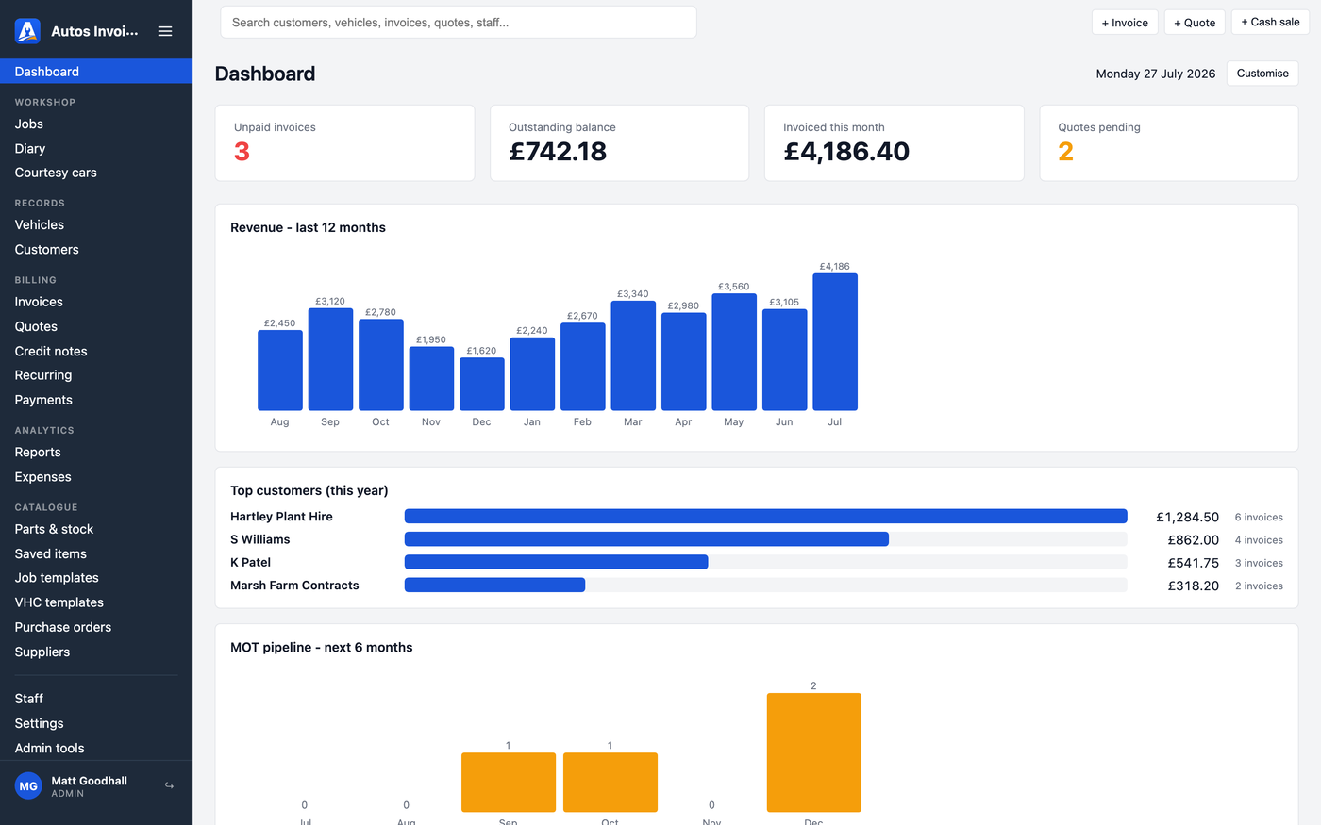This screenshot has height=825, width=1321.
Task: Click Hartley Plant Hire's customer progress bar
Action: (x=766, y=517)
